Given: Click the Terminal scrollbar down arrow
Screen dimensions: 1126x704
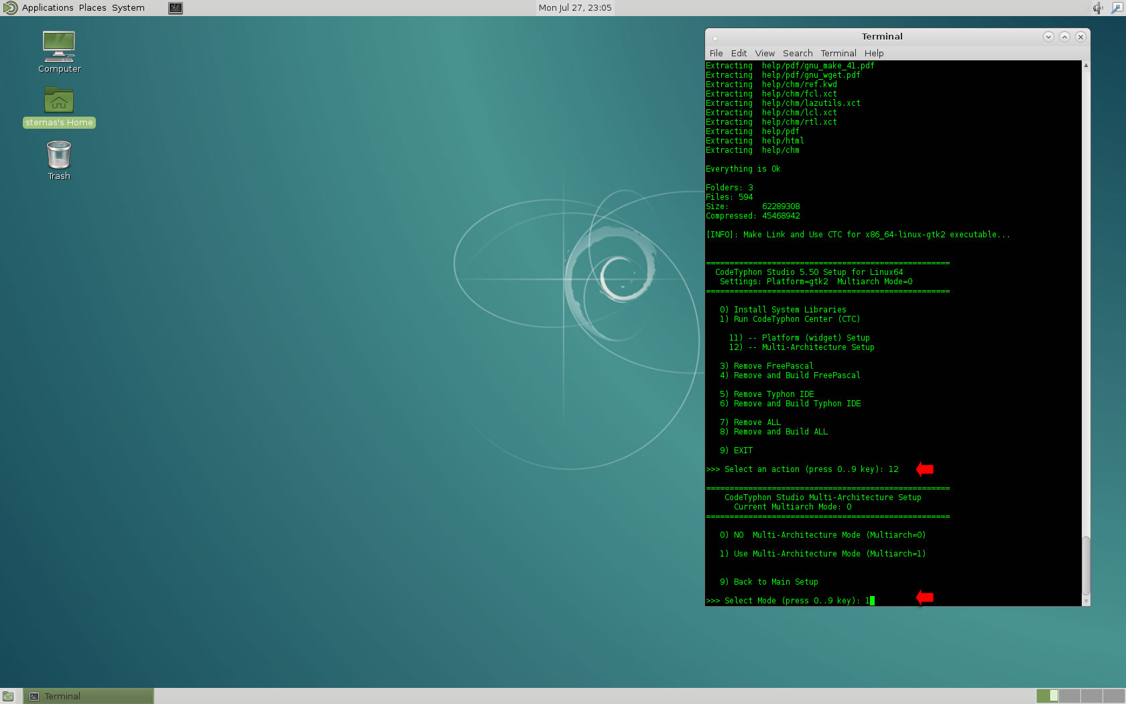Looking at the screenshot, I should coord(1086,601).
